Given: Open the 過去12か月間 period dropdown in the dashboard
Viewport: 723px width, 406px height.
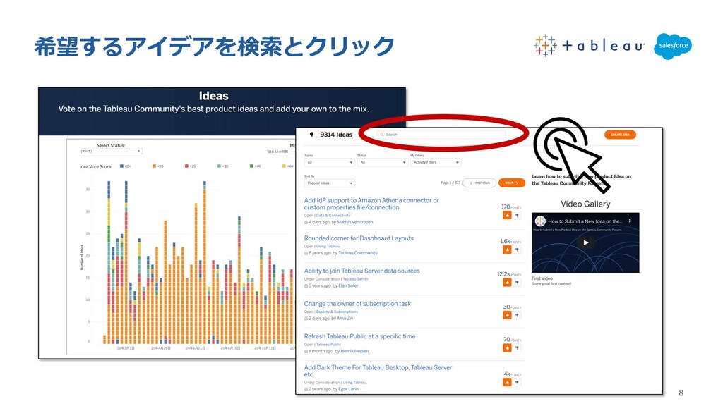Looking at the screenshot, I should [x=280, y=152].
